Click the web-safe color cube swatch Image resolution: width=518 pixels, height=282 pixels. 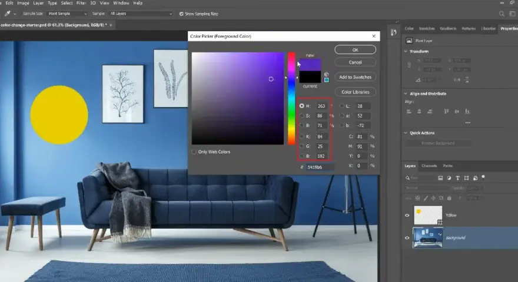point(326,80)
